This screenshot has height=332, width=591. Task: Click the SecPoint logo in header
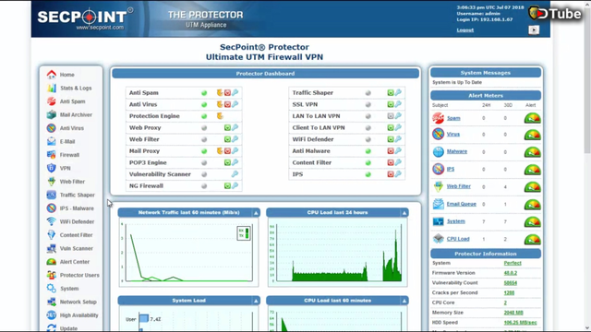coord(85,18)
